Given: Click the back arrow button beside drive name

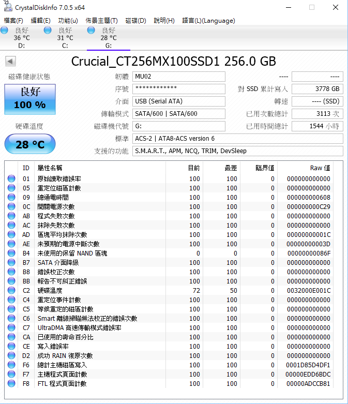Looking at the screenshot, I should tap(10, 62).
